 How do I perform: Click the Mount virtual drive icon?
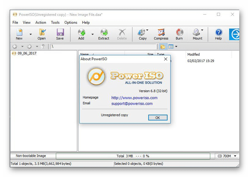pyautogui.click(x=197, y=32)
